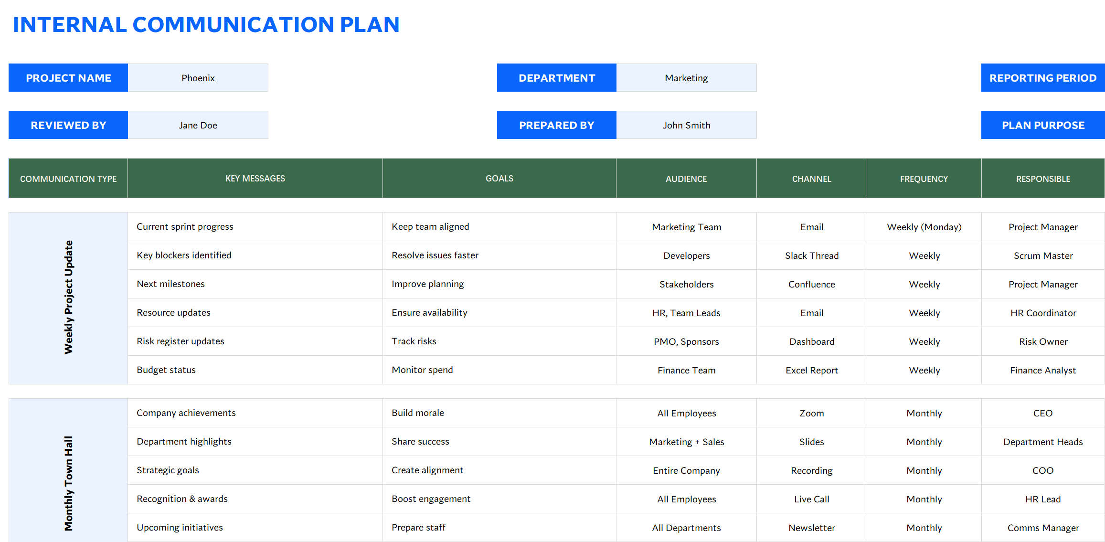Select the Internal Communication Plan title
The width and height of the screenshot is (1105, 542).
click(x=206, y=25)
